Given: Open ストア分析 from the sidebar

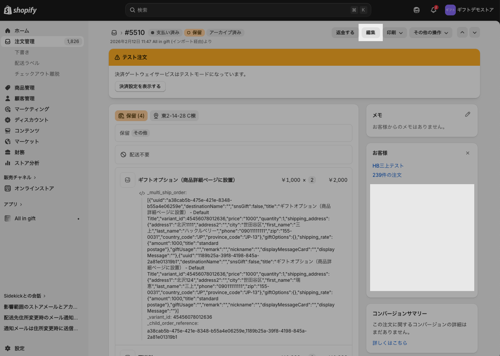Looking at the screenshot, I should pos(27,163).
